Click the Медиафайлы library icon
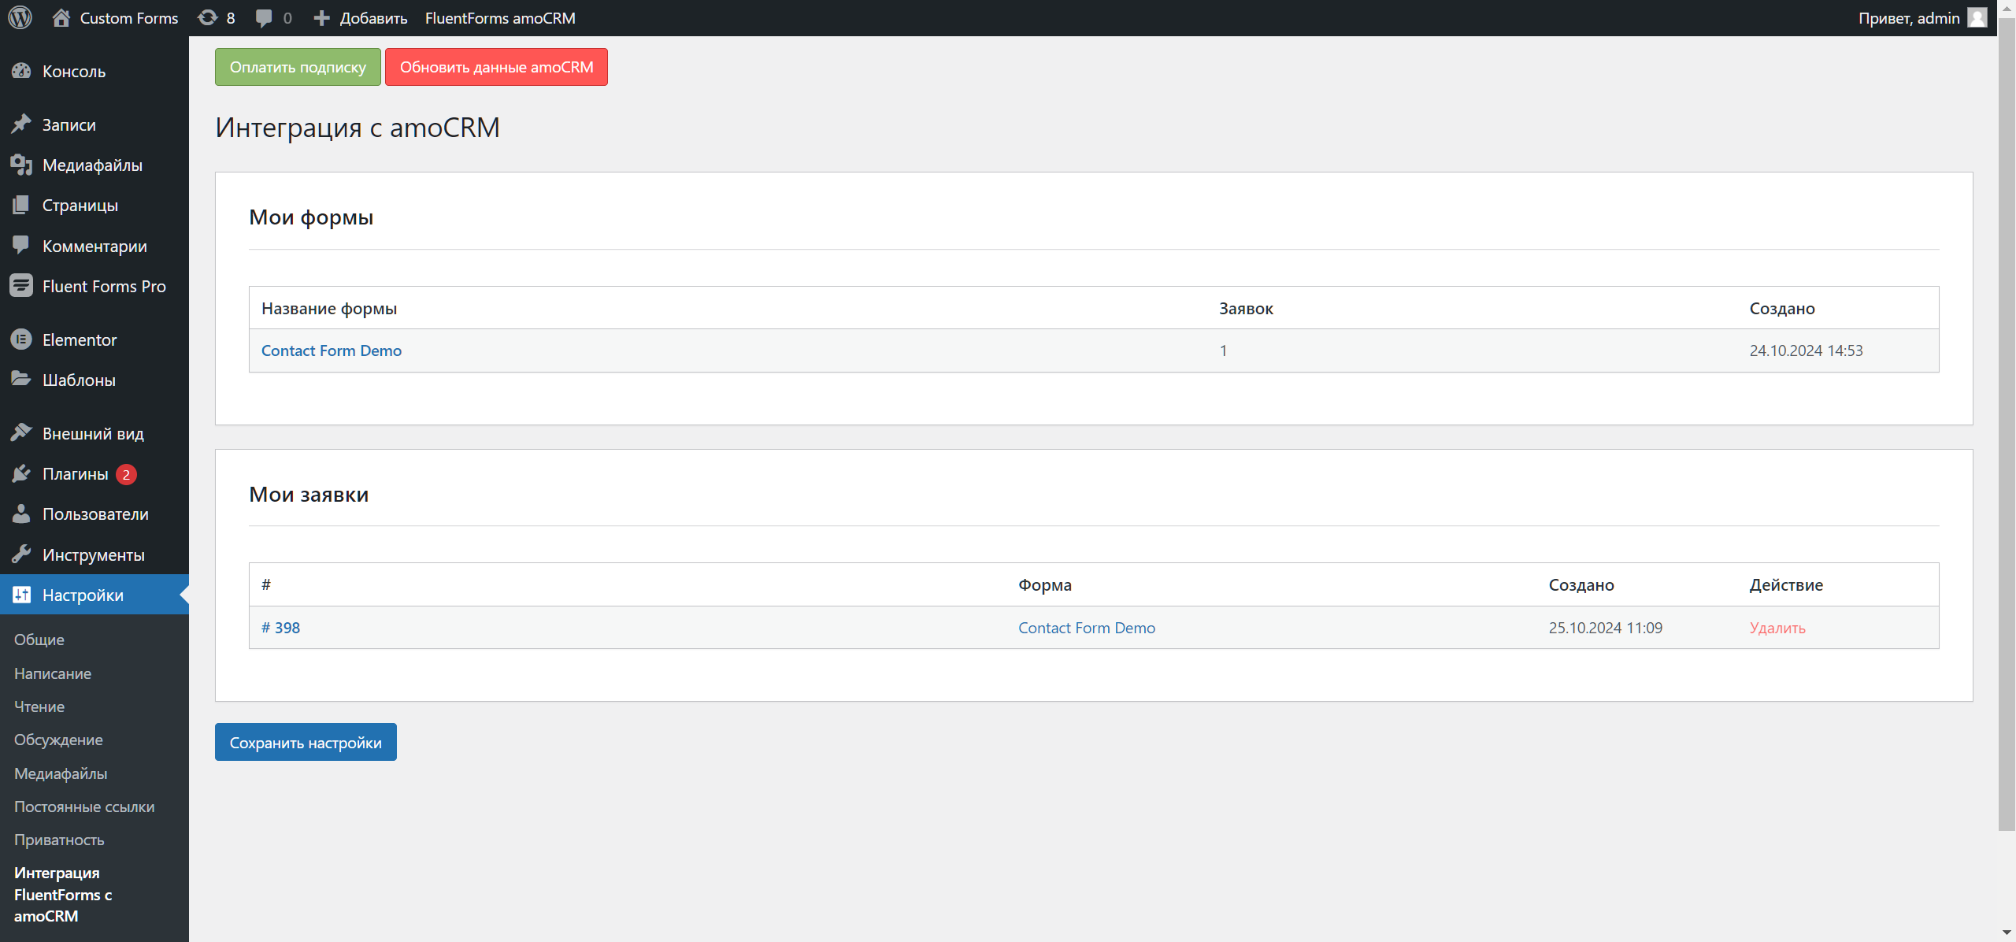The image size is (2016, 942). [x=21, y=165]
